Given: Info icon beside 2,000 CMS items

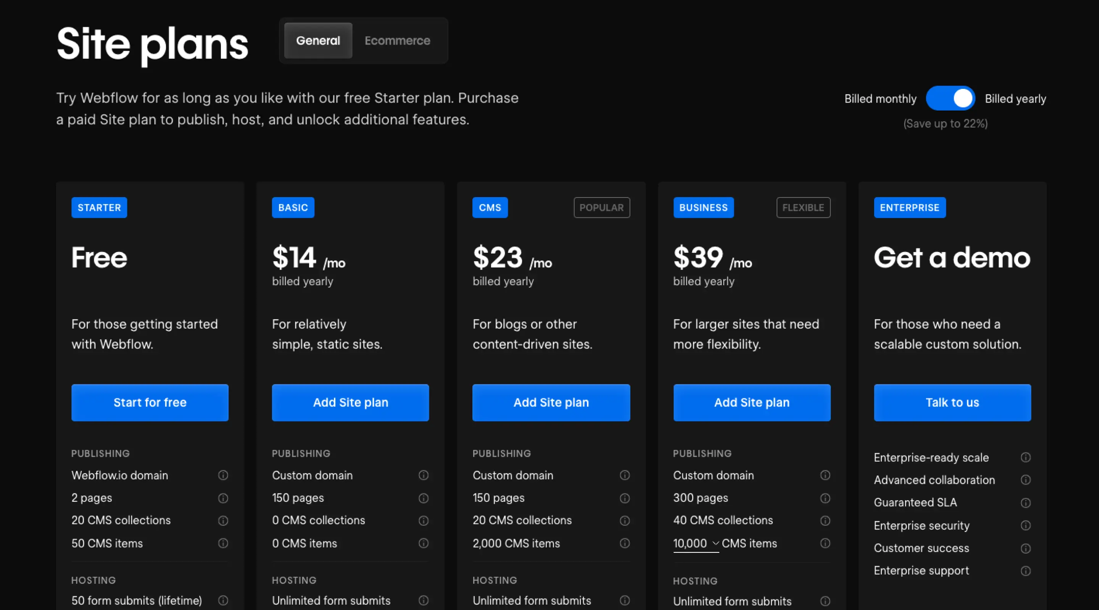Looking at the screenshot, I should pos(625,543).
